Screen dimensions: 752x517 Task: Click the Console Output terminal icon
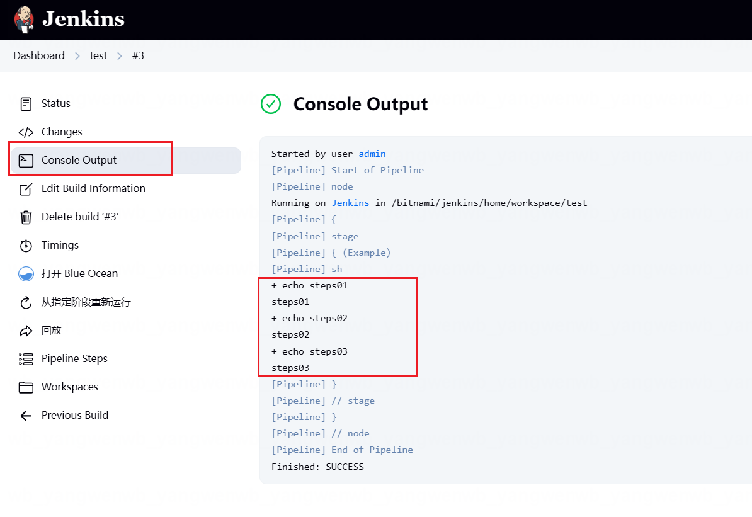(x=26, y=160)
